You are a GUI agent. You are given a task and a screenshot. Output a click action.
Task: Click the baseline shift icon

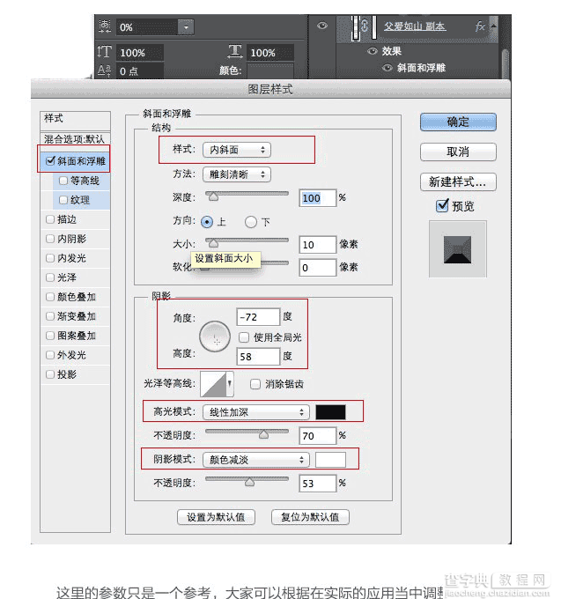click(x=104, y=70)
